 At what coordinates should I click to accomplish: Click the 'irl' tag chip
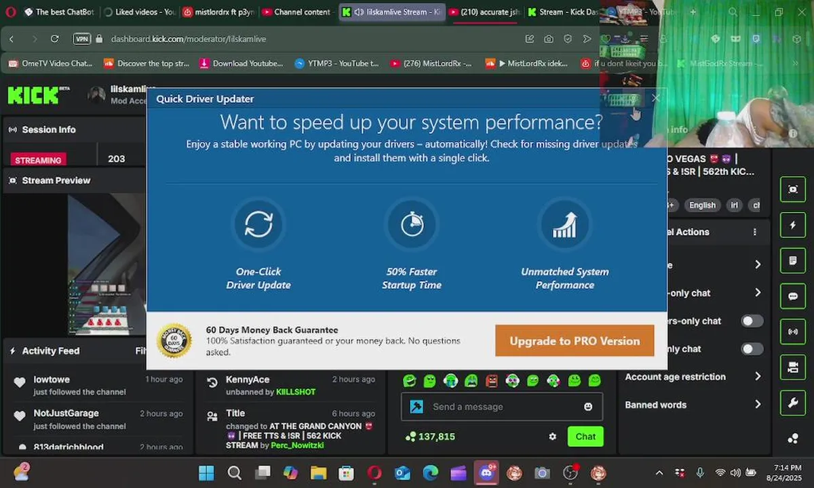click(x=734, y=205)
